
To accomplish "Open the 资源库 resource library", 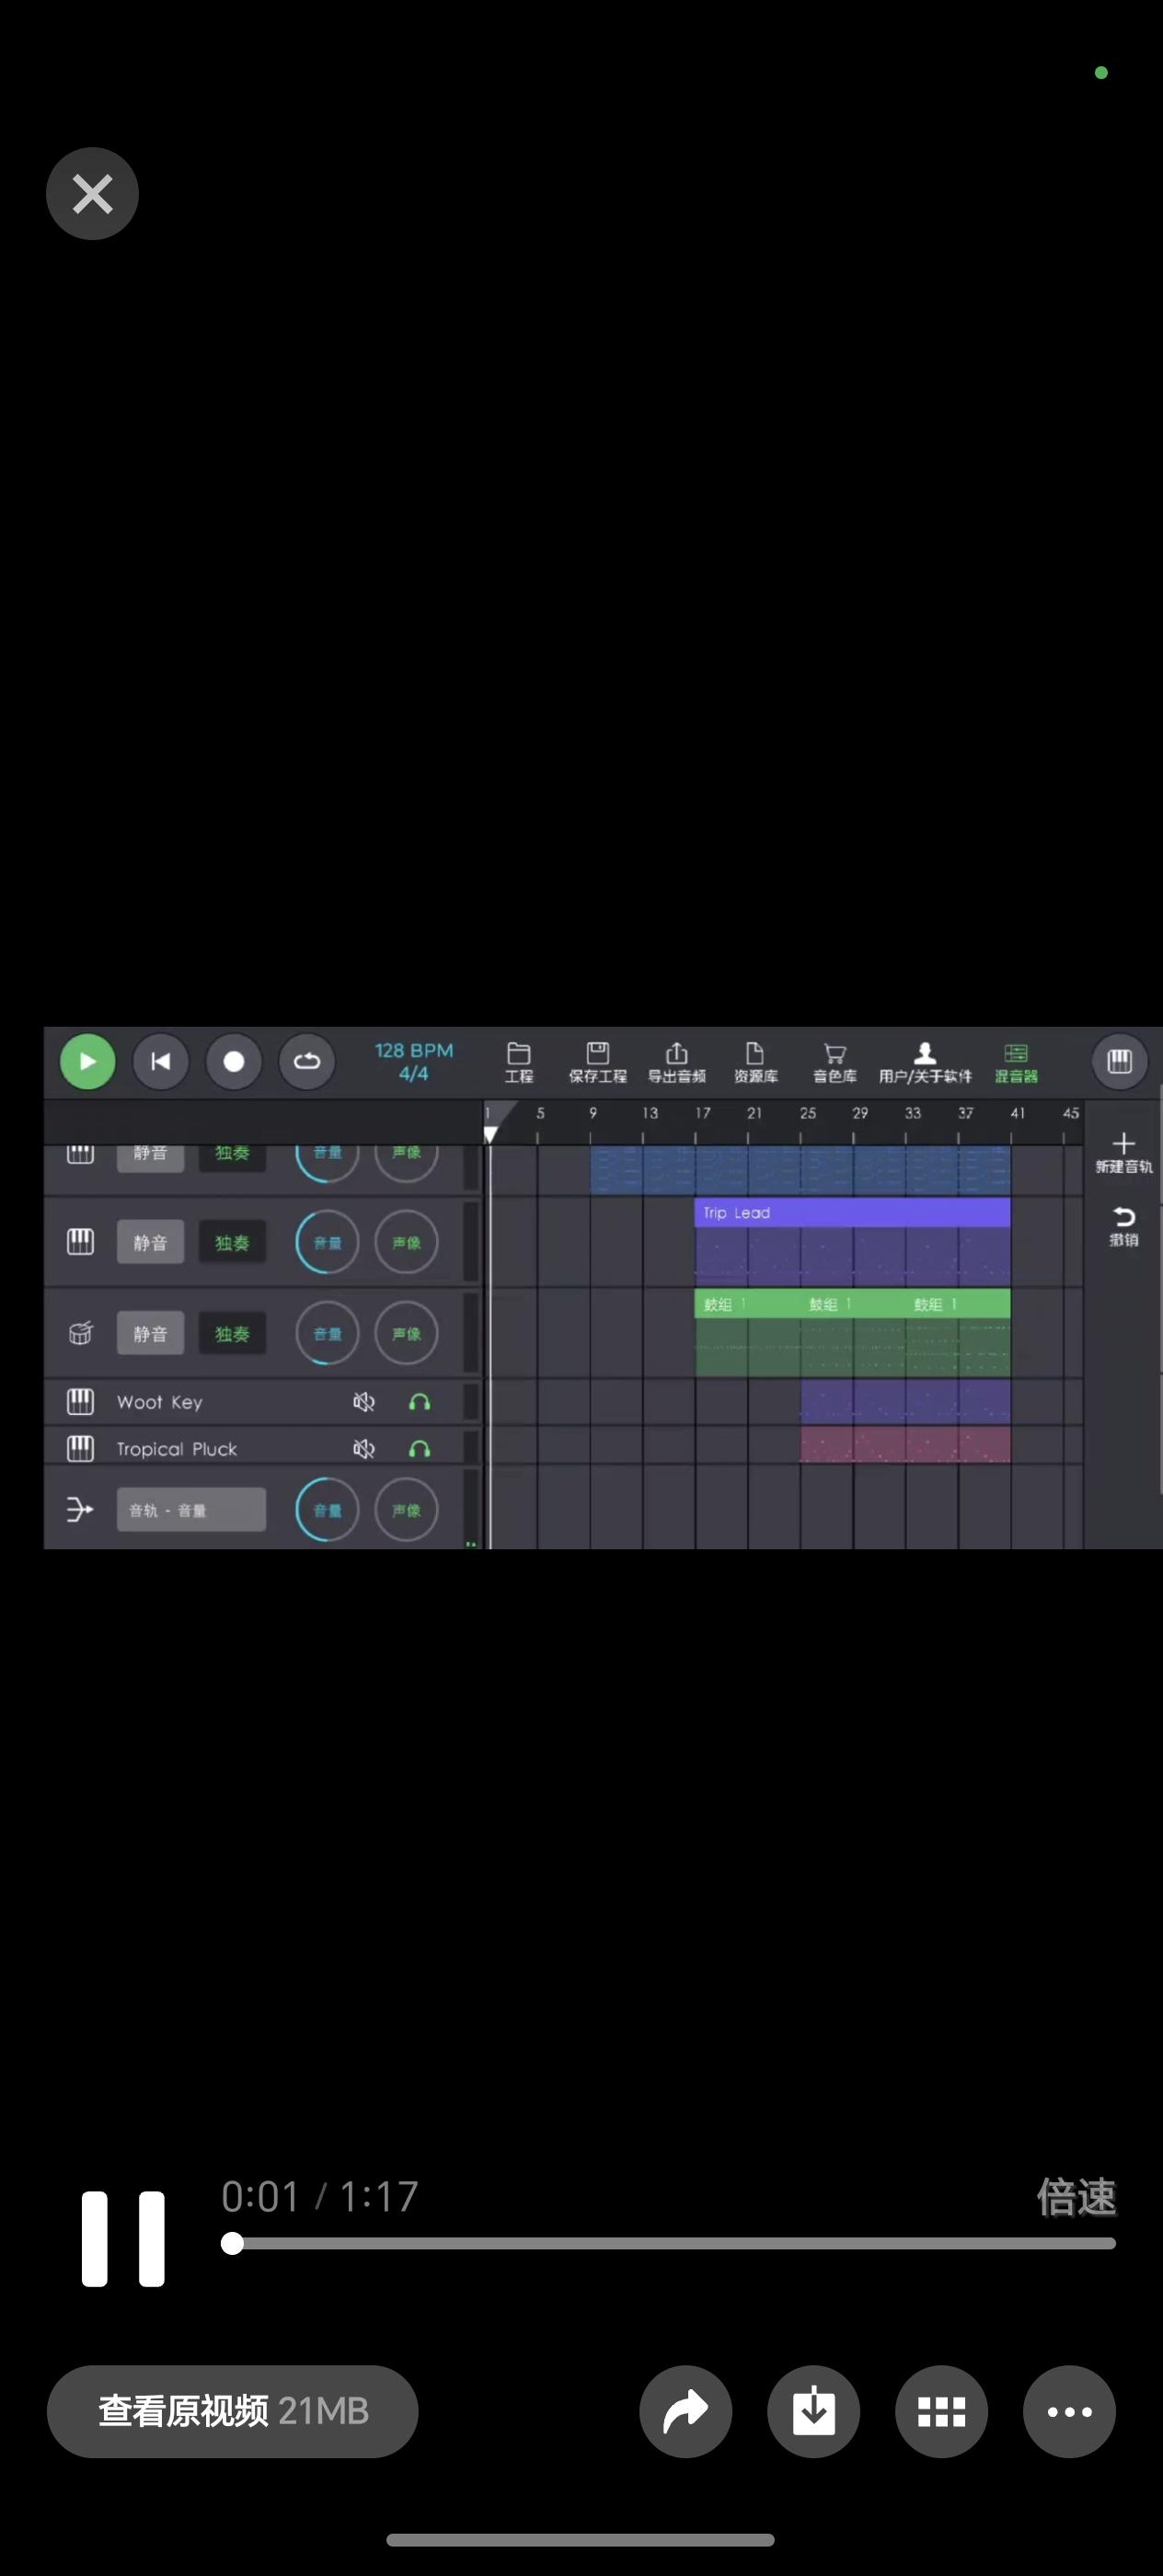I will tap(755, 1062).
